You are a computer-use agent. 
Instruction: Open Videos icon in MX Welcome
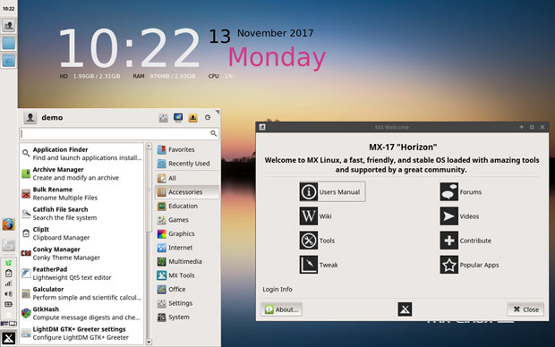[x=448, y=216]
